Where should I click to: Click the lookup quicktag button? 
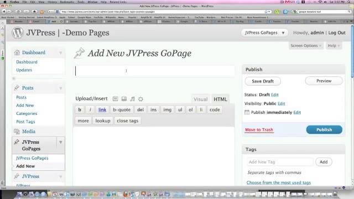[x=103, y=121]
